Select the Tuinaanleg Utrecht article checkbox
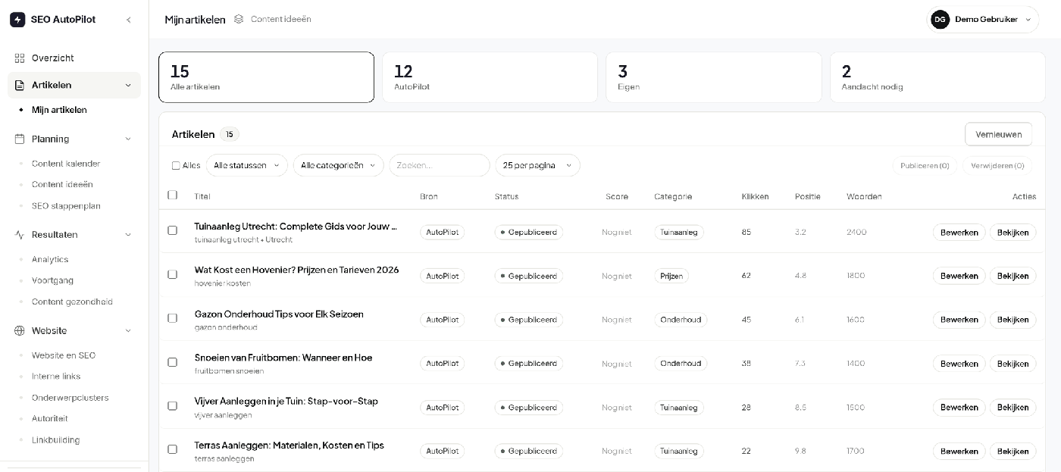 click(x=172, y=230)
